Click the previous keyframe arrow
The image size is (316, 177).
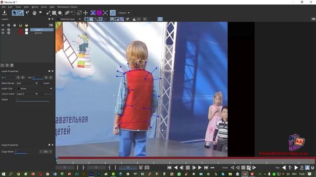pos(284,167)
